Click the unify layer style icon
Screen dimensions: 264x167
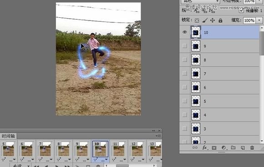212,11
